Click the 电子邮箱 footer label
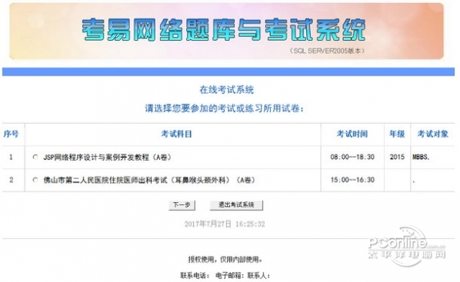This screenshot has height=282, width=460. [x=230, y=276]
